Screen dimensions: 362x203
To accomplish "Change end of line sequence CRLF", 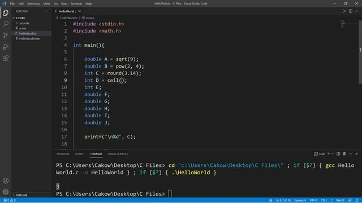I will pos(324,200).
